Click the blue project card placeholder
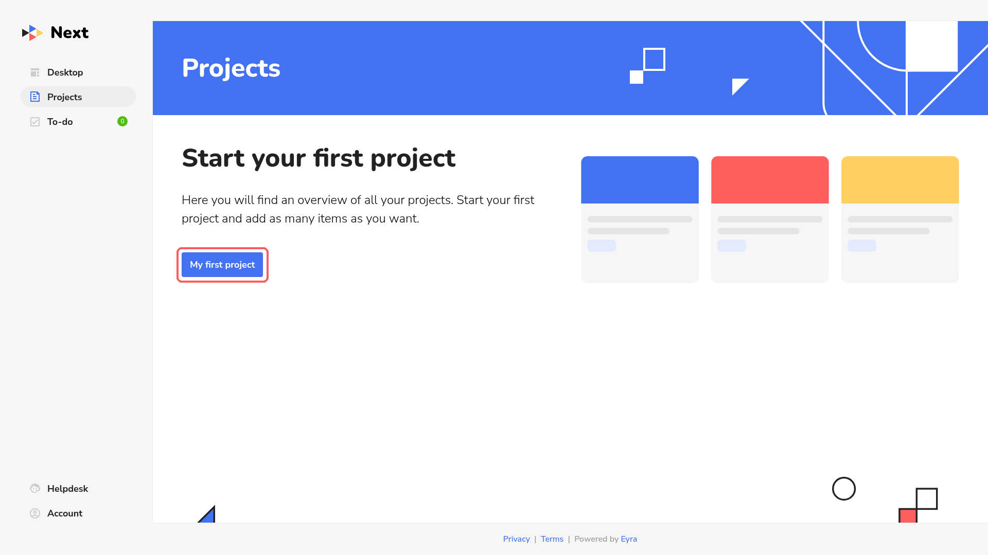 [640, 219]
